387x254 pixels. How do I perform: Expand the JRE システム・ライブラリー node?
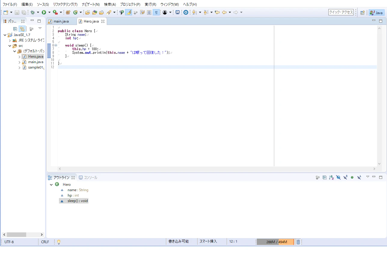[x=10, y=40]
